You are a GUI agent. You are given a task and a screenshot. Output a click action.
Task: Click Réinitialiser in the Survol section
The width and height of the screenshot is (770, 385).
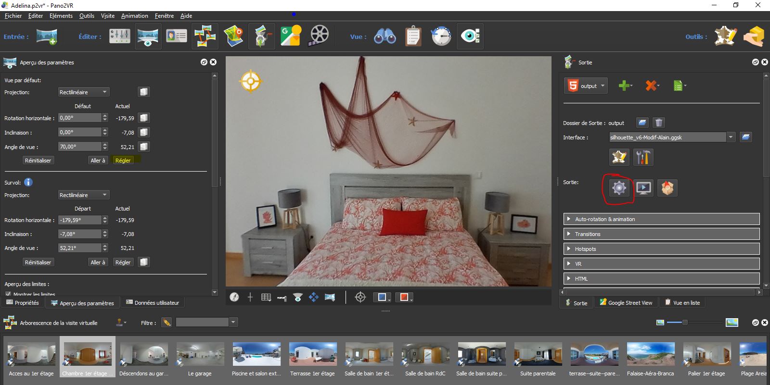pos(38,262)
